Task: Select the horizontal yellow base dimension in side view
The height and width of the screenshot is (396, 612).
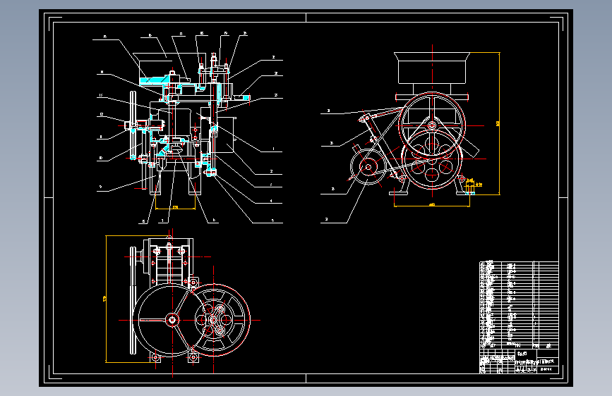Action: 432,204
